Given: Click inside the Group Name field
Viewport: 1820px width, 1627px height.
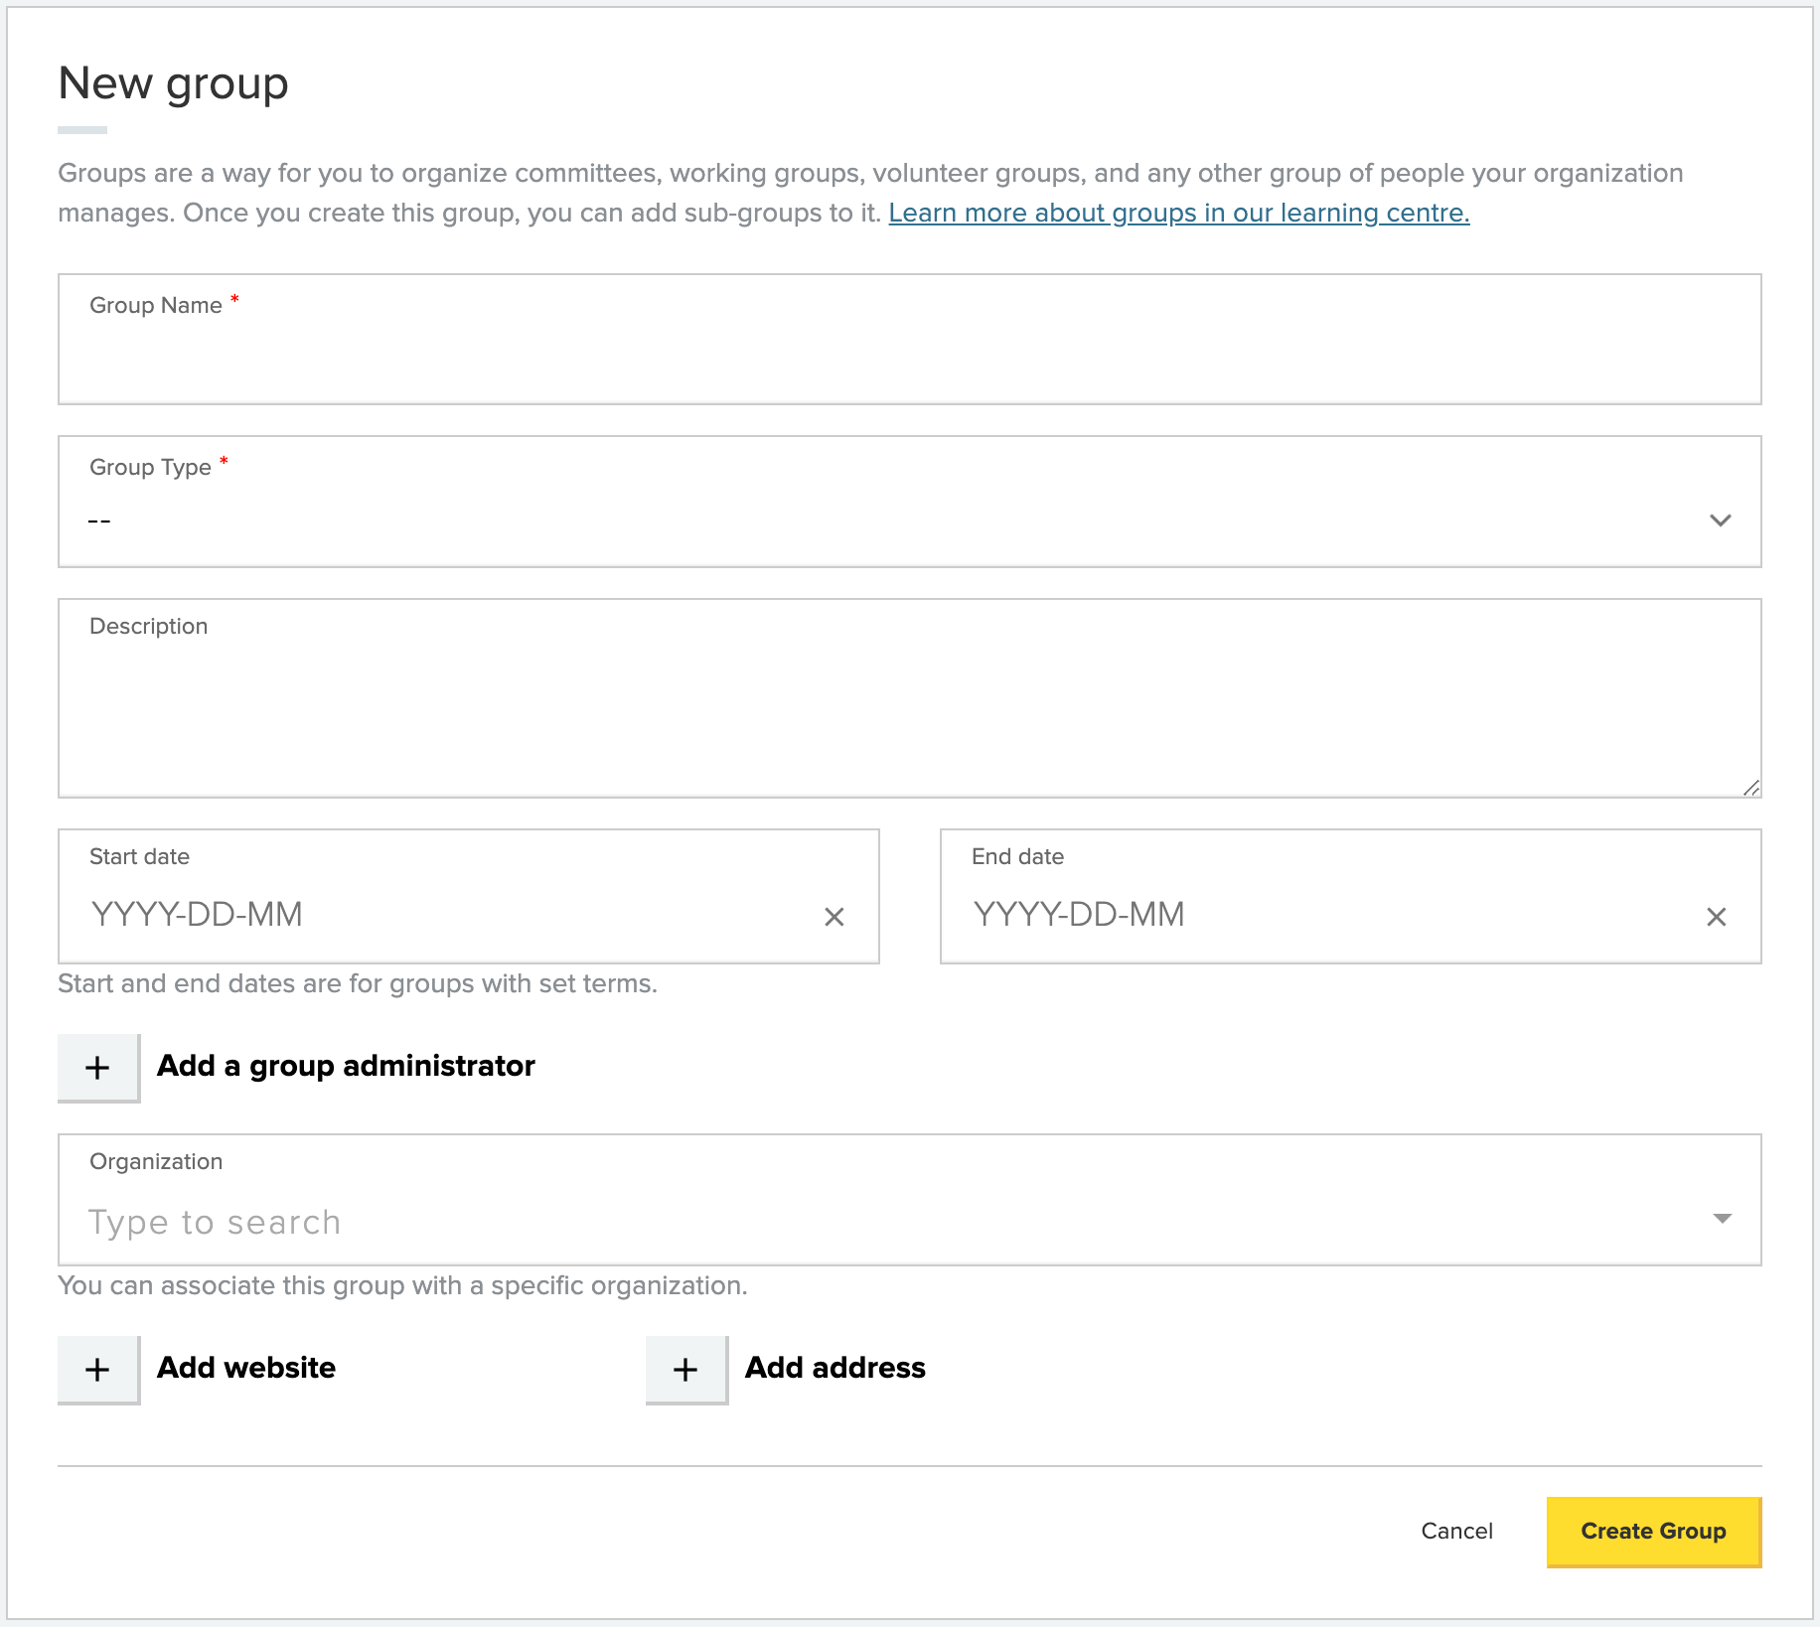Looking at the screenshot, I should (894, 358).
